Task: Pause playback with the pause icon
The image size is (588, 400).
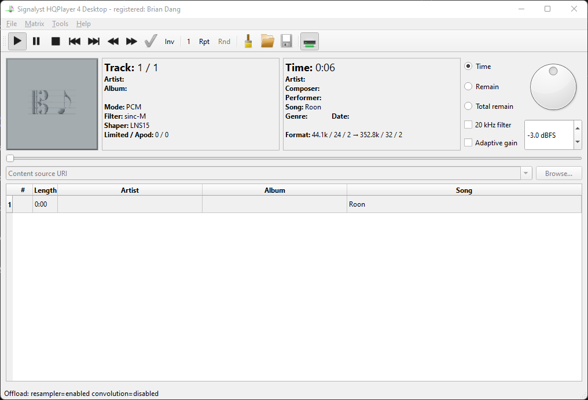Action: pos(36,42)
